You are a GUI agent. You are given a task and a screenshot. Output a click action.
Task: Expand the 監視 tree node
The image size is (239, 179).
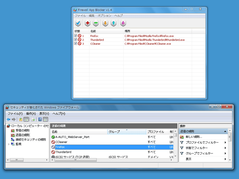(x=9, y=144)
